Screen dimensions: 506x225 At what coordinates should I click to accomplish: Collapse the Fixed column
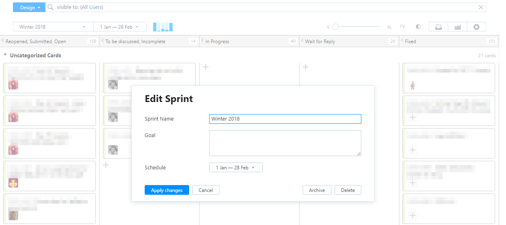[402, 41]
